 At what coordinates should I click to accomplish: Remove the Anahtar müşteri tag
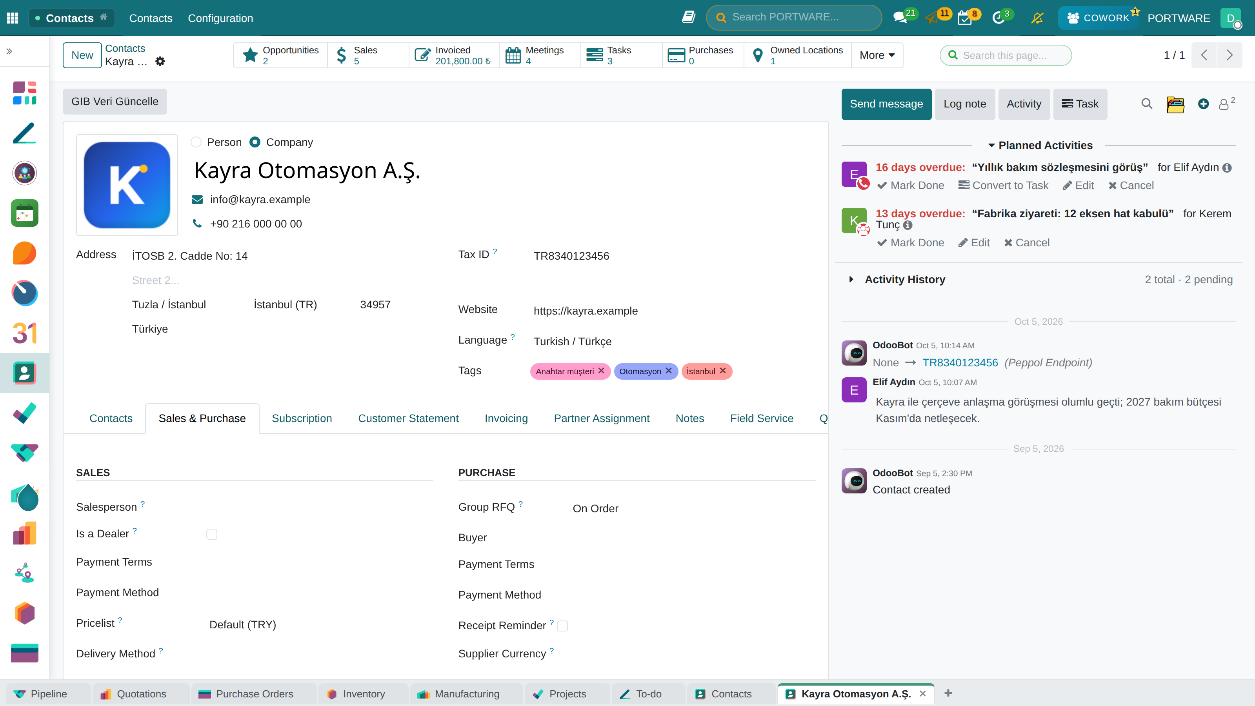coord(601,371)
